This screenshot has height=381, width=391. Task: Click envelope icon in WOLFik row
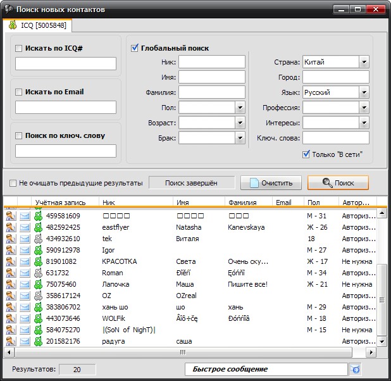click(25, 318)
